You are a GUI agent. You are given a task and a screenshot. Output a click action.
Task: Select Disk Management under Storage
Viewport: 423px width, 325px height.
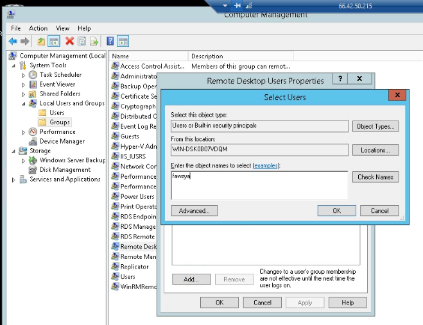63,170
